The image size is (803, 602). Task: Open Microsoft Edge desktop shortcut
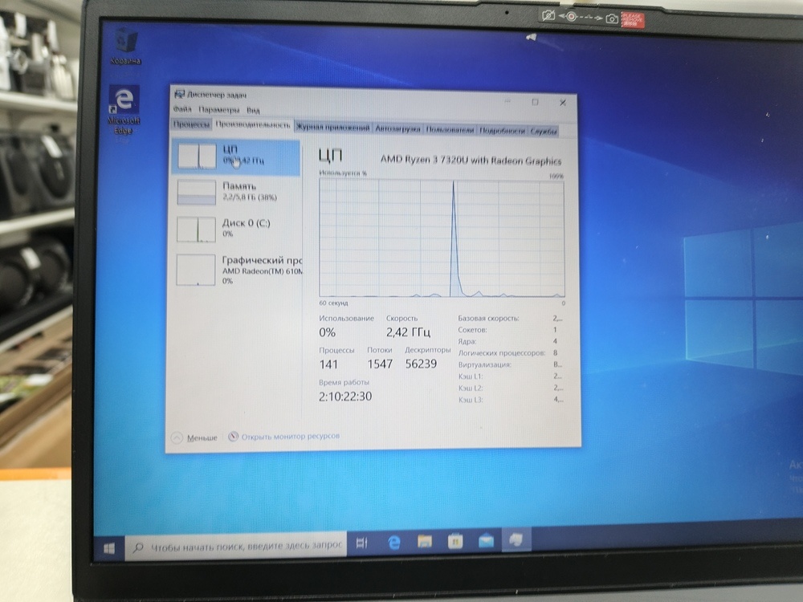(124, 109)
